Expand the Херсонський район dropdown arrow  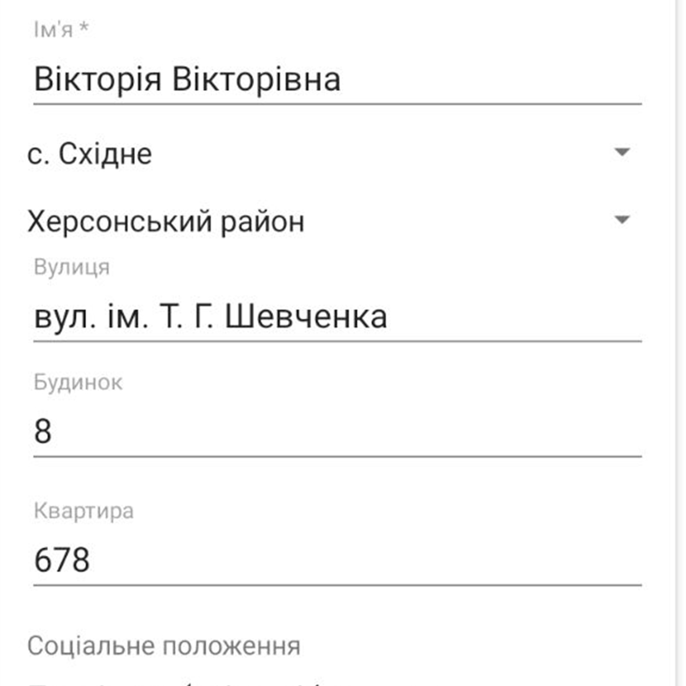pyautogui.click(x=622, y=220)
